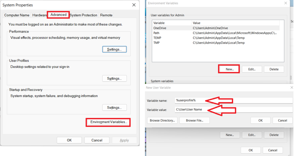This screenshot has width=295, height=156.
Task: Click OK in System Properties
Action: tap(69, 140)
